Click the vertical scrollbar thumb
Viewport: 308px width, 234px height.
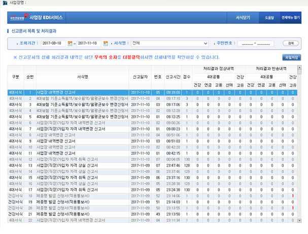coord(299,72)
